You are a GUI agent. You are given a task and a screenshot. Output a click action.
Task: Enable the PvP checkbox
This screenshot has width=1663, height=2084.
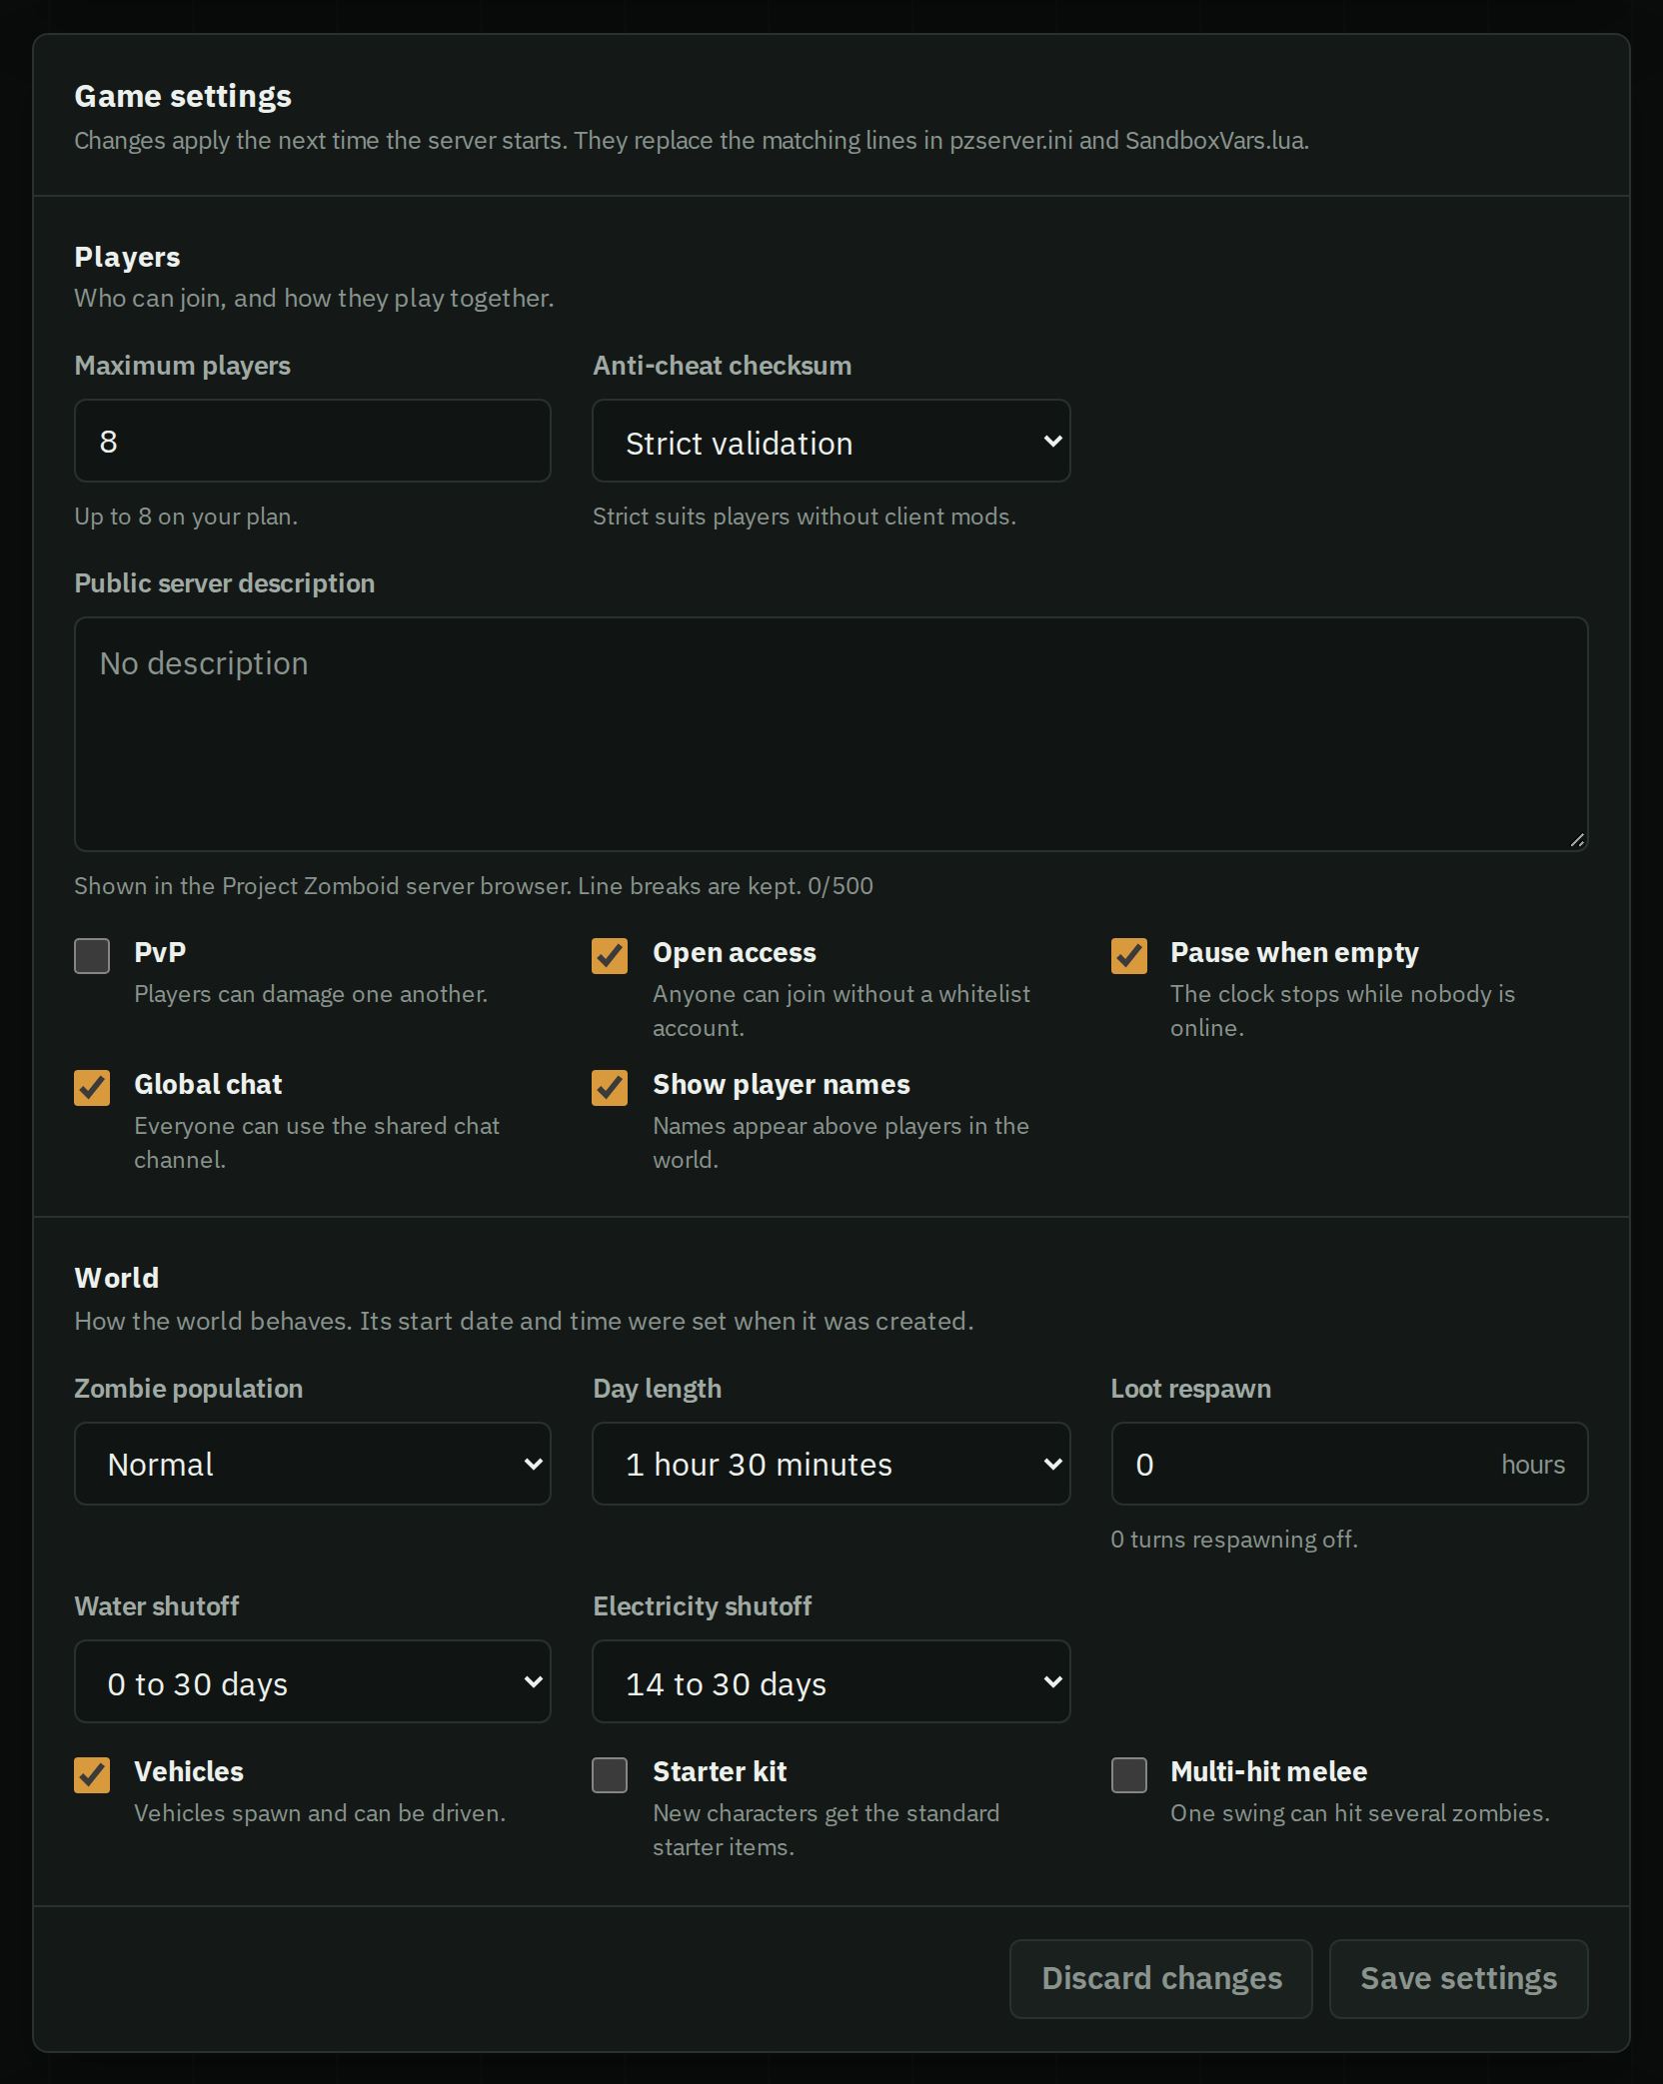[92, 956]
